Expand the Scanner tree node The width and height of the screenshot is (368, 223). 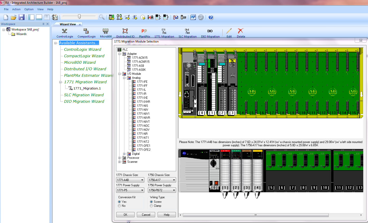pos(120,162)
